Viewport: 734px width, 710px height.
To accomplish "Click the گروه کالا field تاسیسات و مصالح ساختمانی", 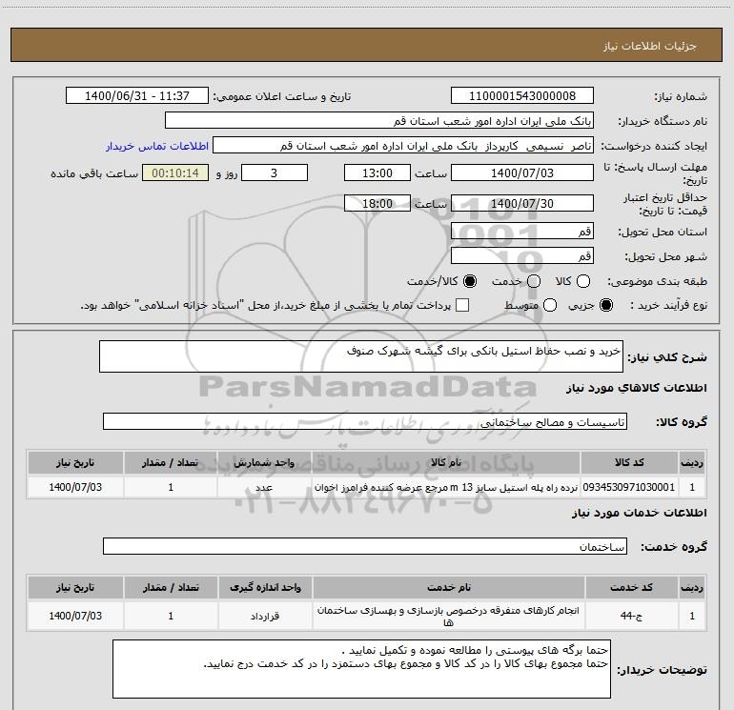I will (365, 421).
